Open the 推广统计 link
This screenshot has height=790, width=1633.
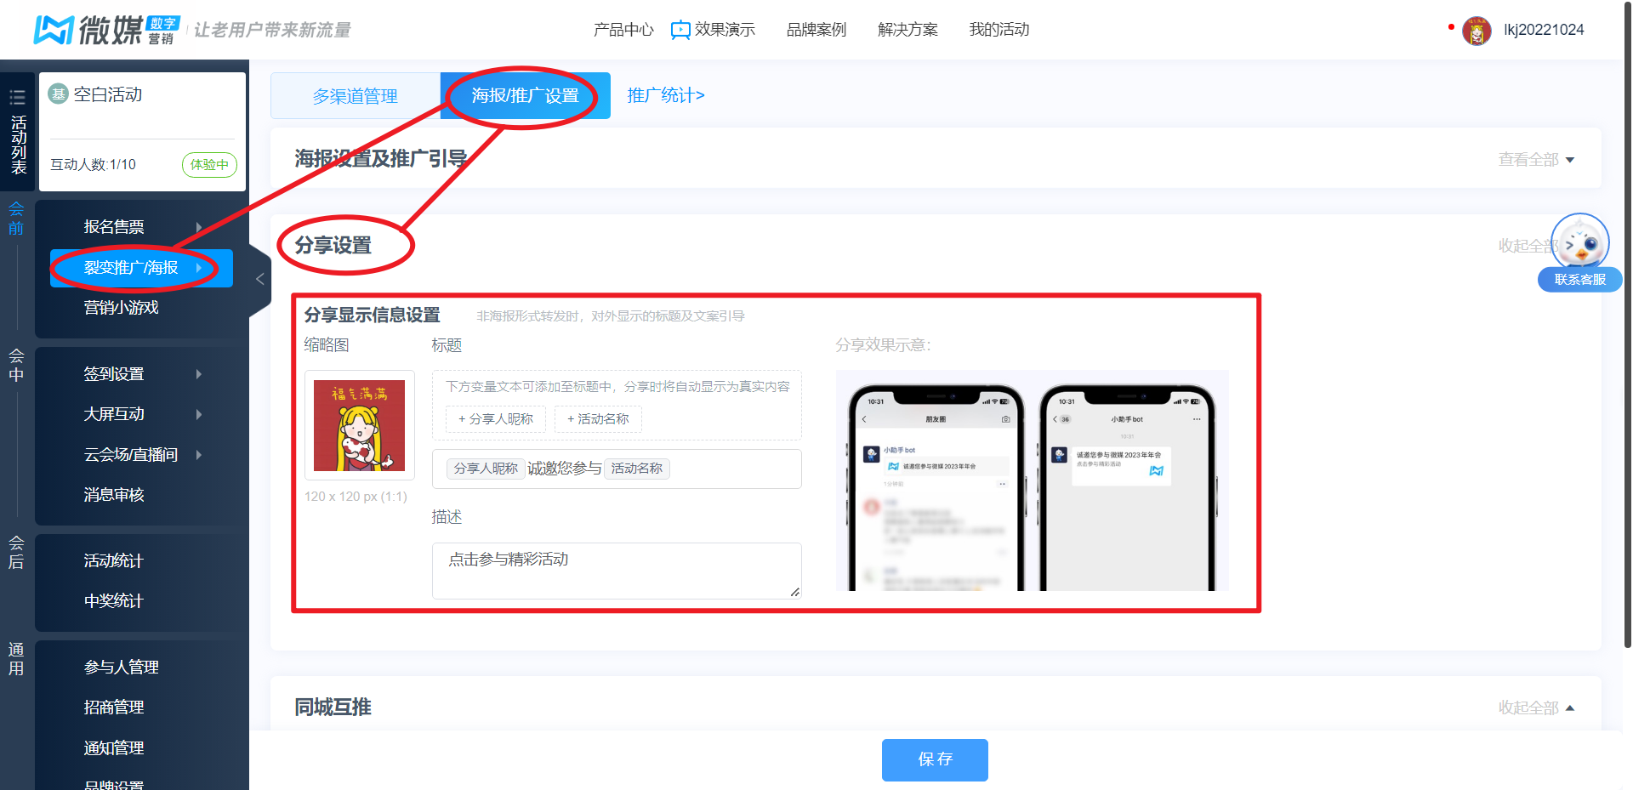pyautogui.click(x=666, y=95)
